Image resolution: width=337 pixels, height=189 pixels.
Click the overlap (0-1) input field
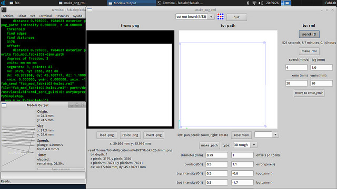point(216,164)
